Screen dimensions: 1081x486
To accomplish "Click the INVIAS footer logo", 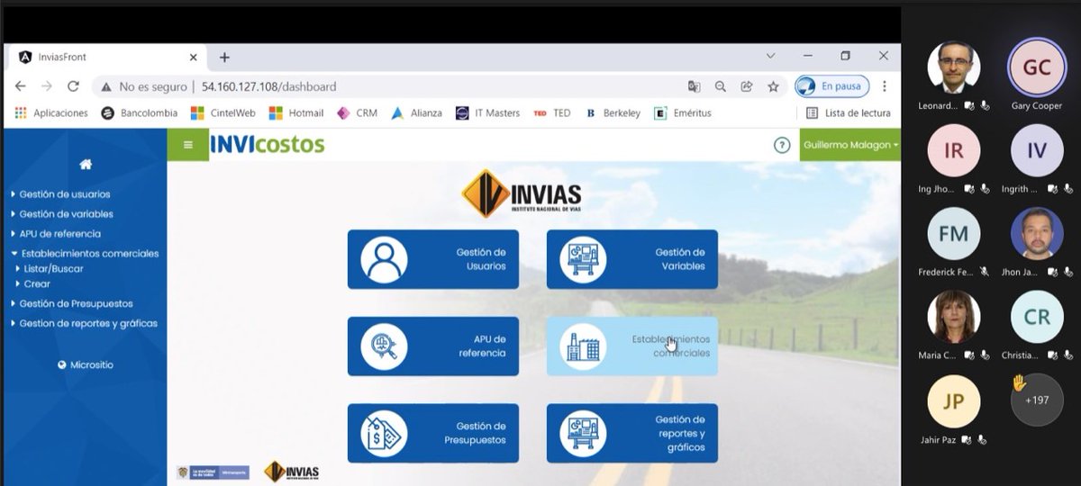I will (x=291, y=472).
